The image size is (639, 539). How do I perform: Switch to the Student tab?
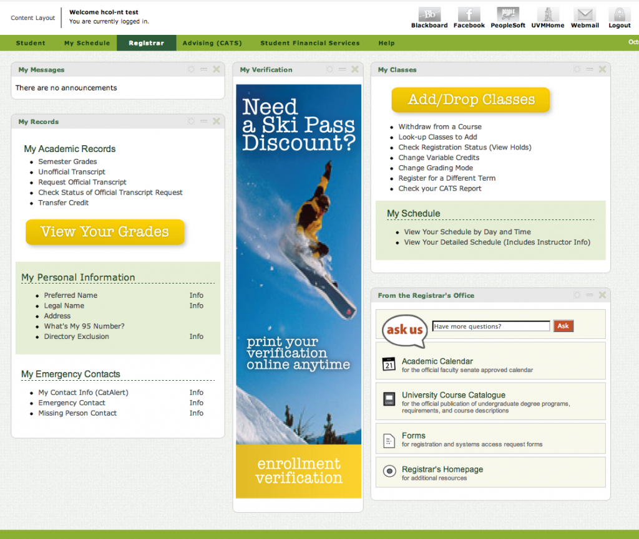(30, 43)
